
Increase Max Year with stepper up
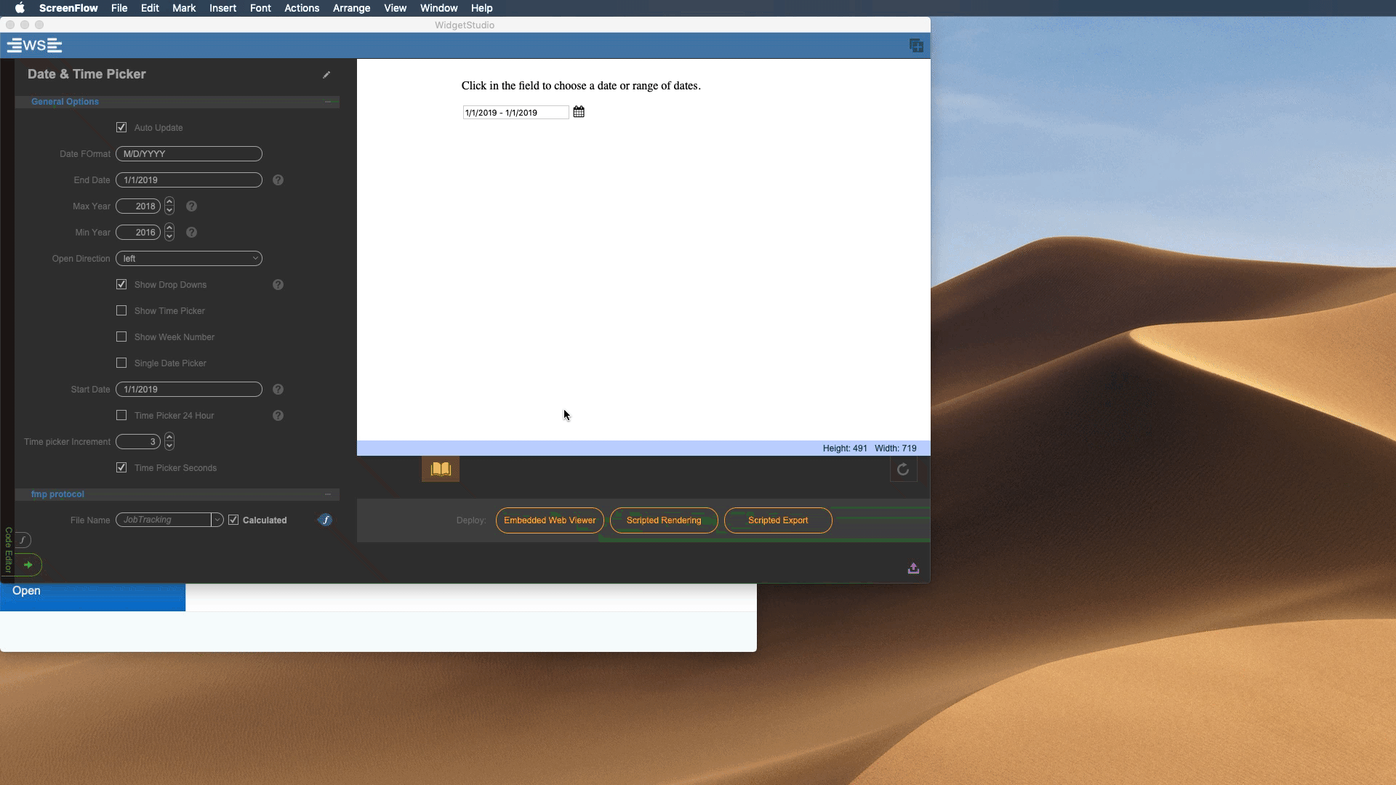169,202
